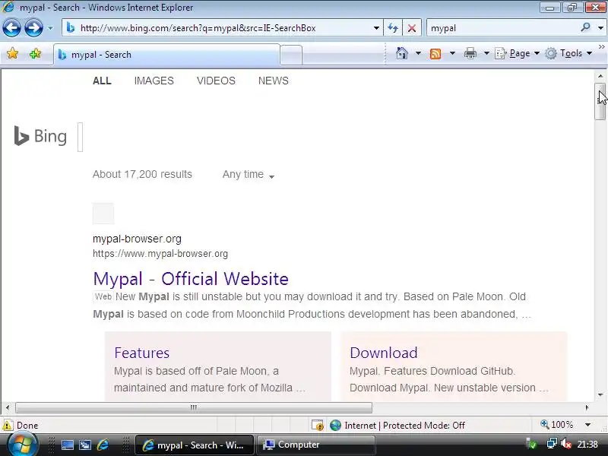Stop page loading with the red X

(412, 28)
